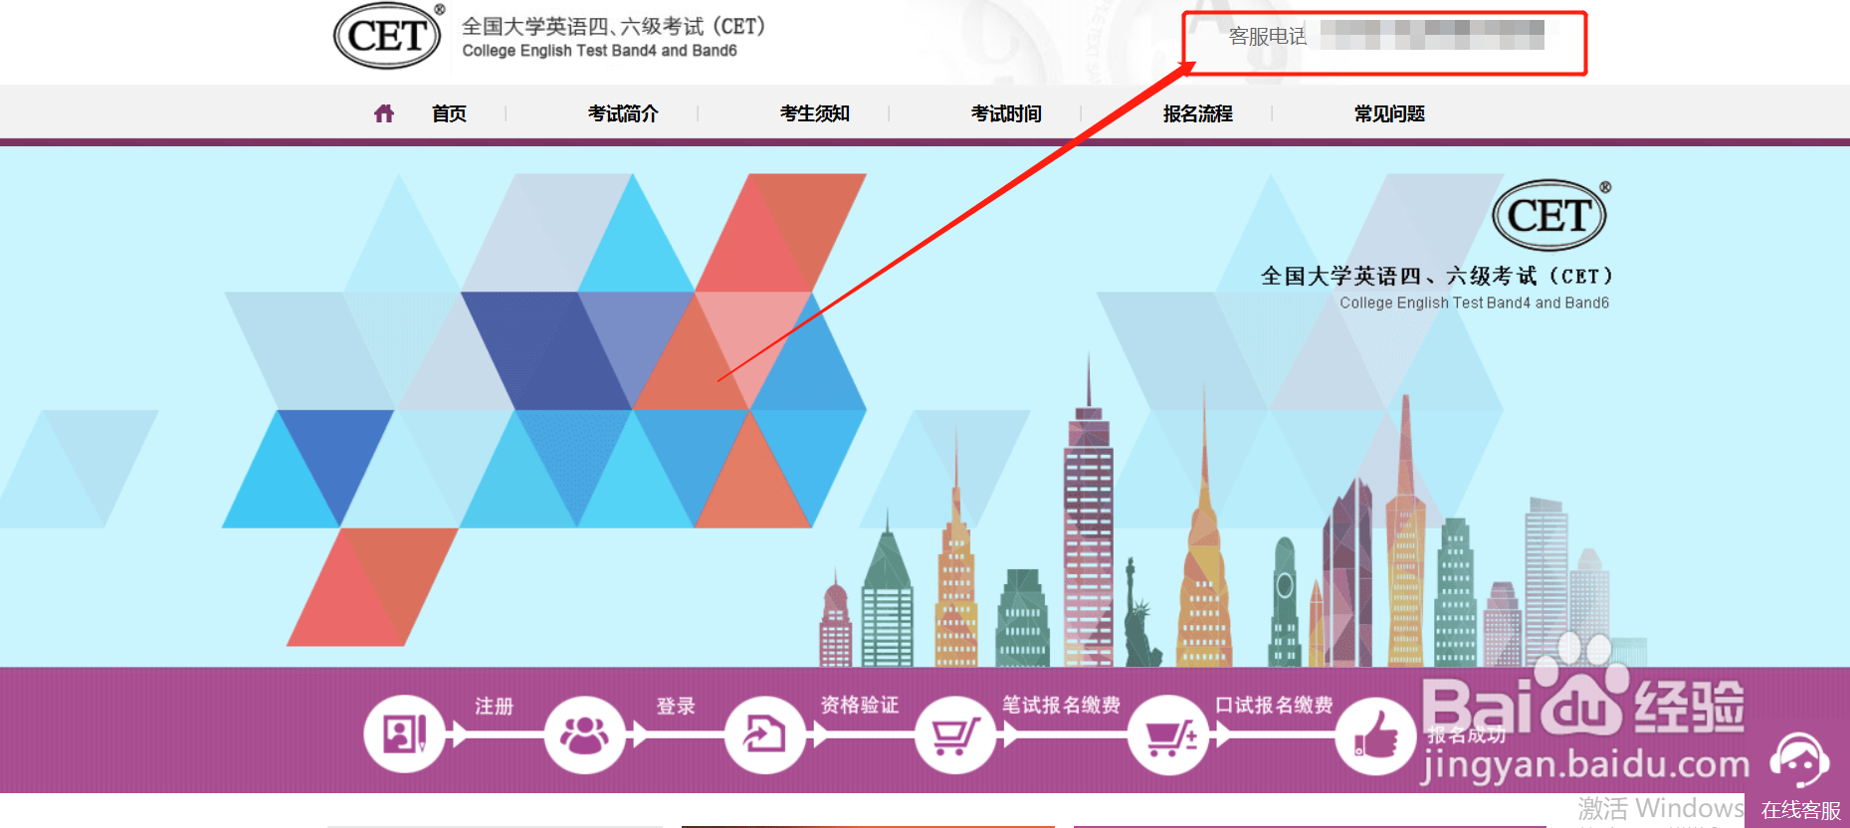Select the 考试时间 menu item
This screenshot has height=828, width=1850.
(1006, 113)
